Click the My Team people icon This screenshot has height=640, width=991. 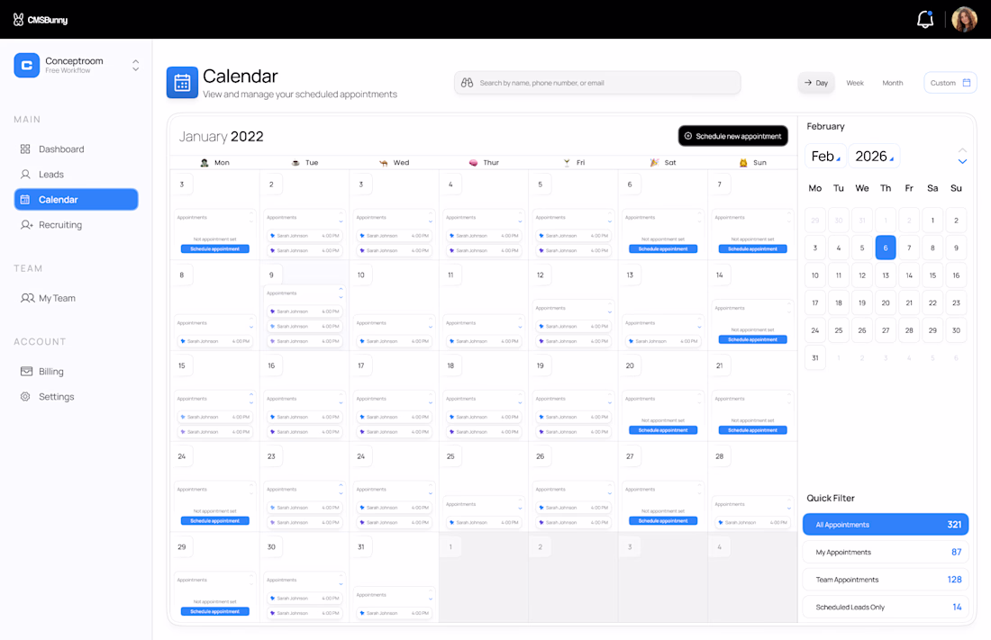click(27, 298)
